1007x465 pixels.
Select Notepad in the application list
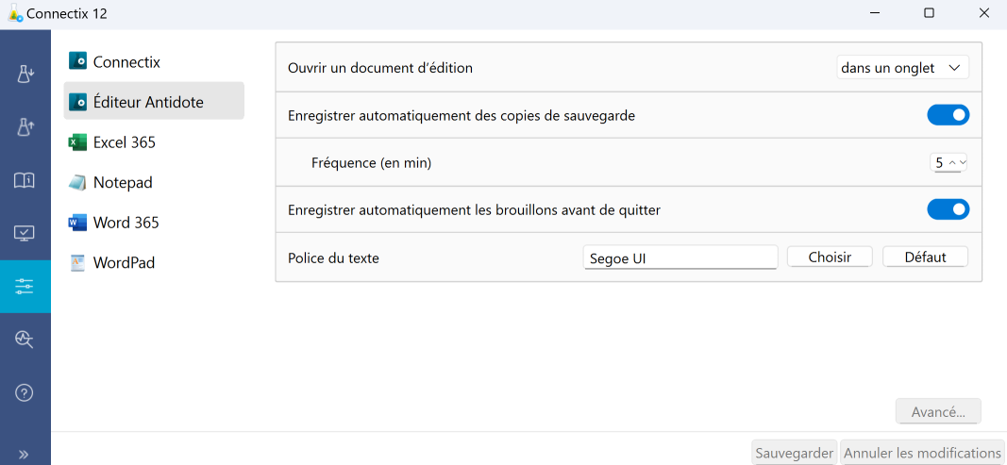click(x=122, y=182)
